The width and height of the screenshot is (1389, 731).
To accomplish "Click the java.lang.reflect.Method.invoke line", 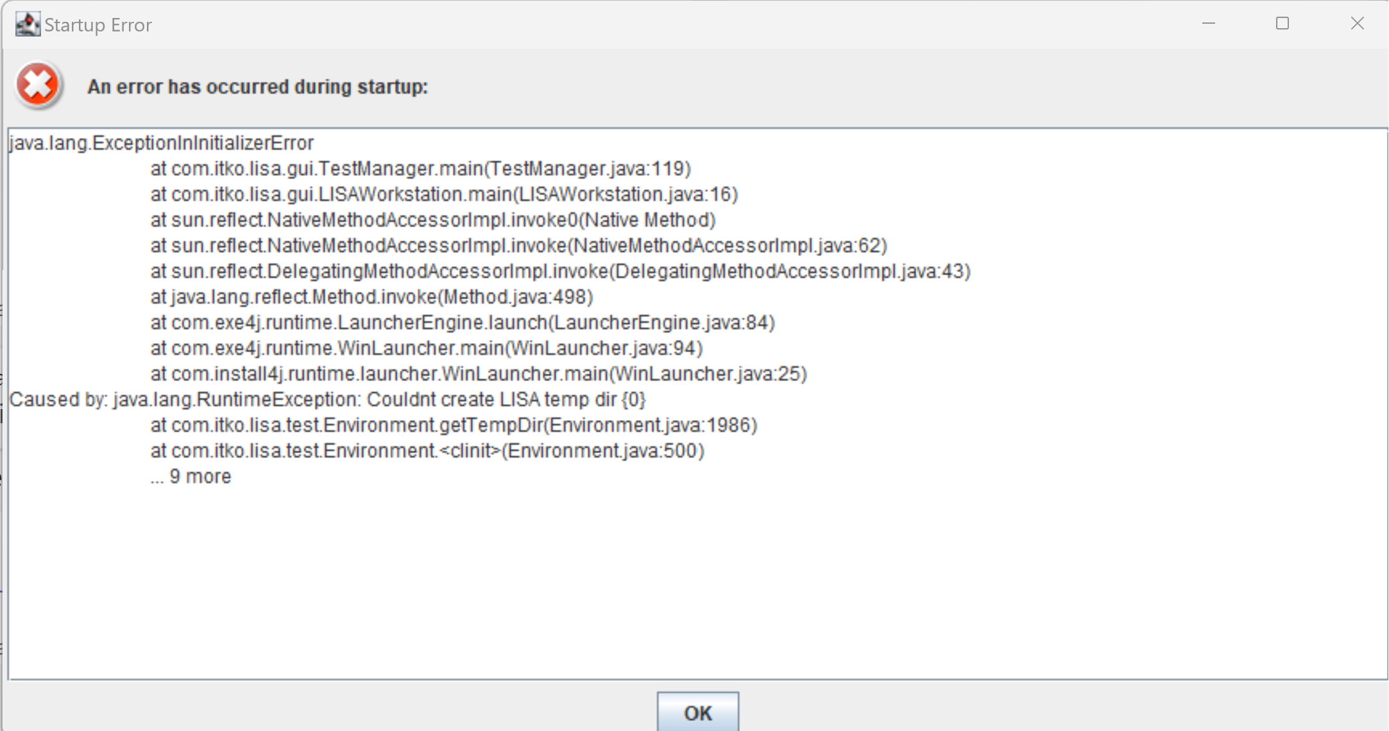I will [x=371, y=297].
